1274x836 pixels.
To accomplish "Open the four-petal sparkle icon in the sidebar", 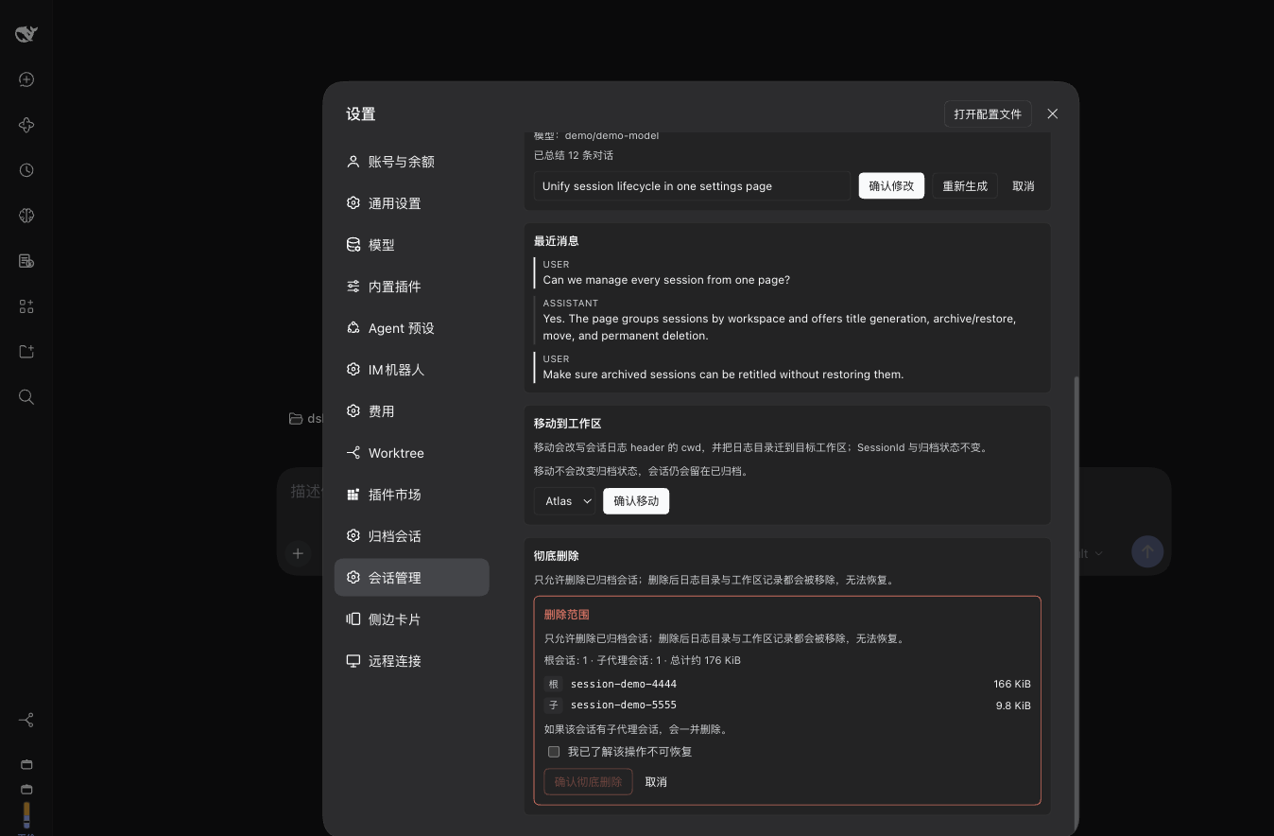I will pos(26,125).
